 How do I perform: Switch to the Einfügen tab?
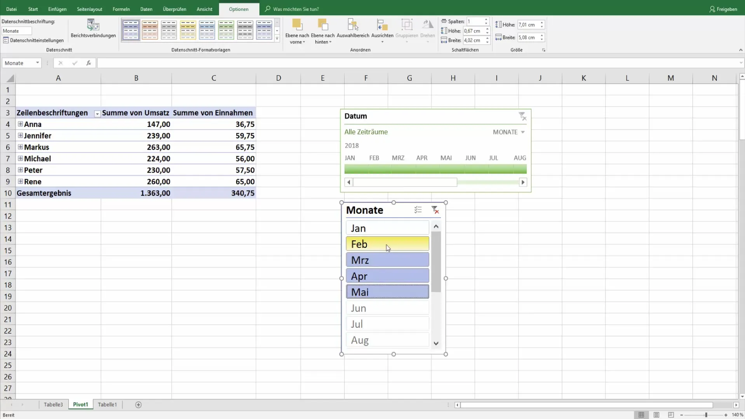(57, 9)
